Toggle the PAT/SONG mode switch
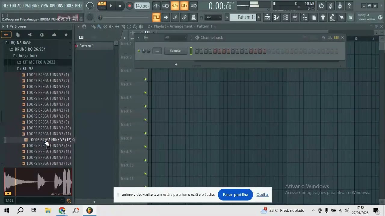Screen dimensions: 385x216 tap(102, 6)
